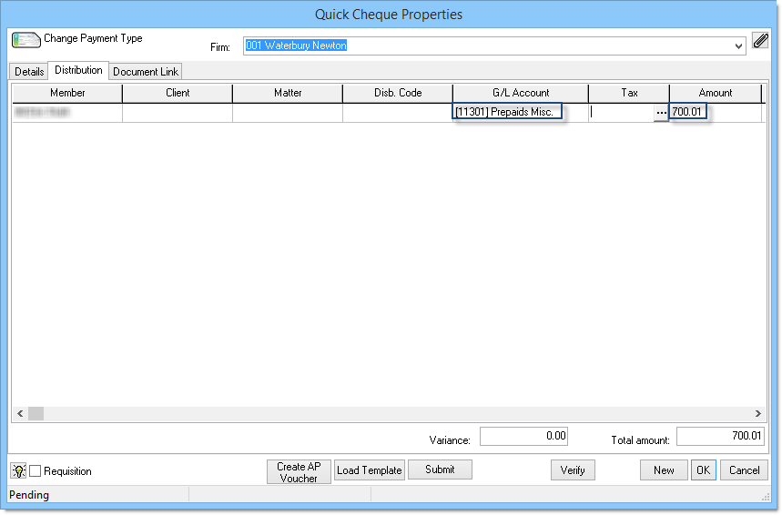Viewport: 782px width, 515px height.
Task: Open the Document Link tab
Action: click(145, 71)
